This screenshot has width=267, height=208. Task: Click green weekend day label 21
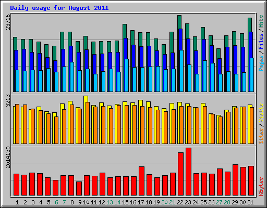pos(172,202)
